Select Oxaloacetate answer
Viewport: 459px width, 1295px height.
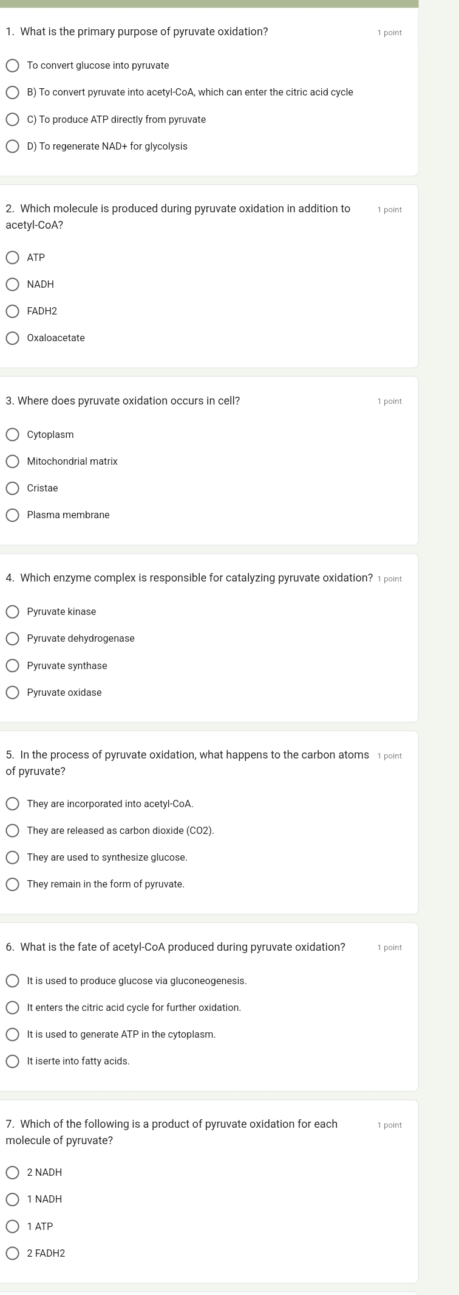click(13, 338)
